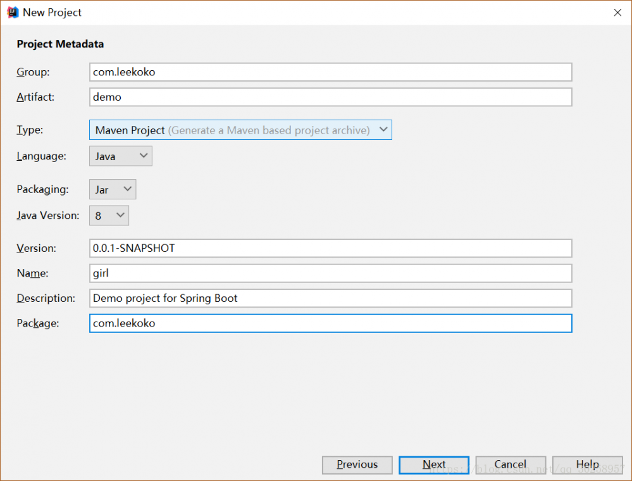Image resolution: width=632 pixels, height=481 pixels.
Task: Click the Project Metadata heading
Action: click(x=60, y=44)
